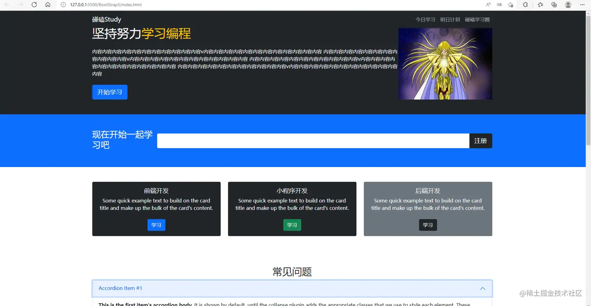Screen dimensions: 591x306
Task: View site information icon in address bar
Action: [x=63, y=5]
